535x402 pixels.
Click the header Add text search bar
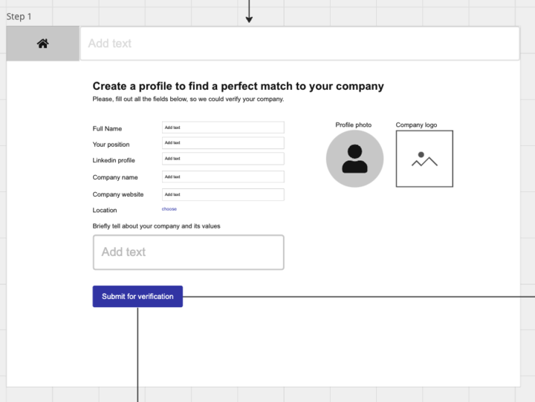[299, 44]
